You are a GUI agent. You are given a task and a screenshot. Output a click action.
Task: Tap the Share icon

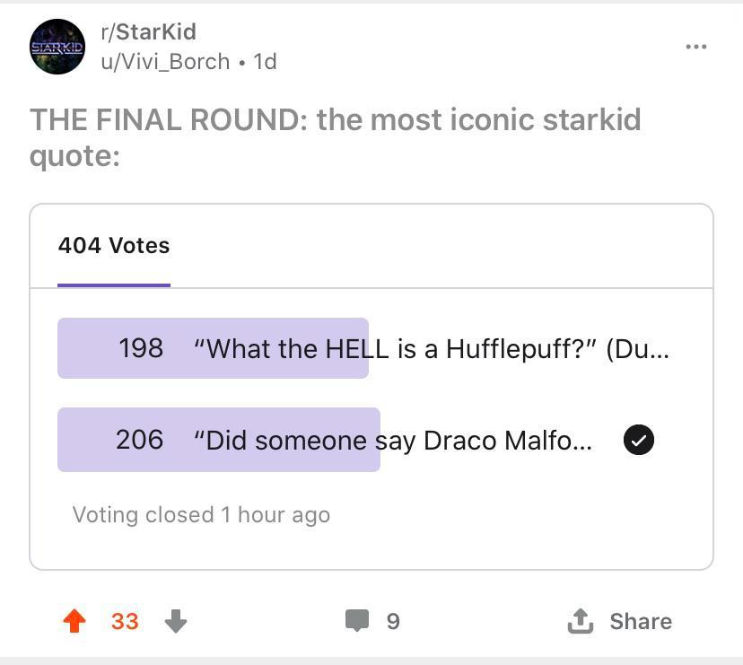click(581, 620)
